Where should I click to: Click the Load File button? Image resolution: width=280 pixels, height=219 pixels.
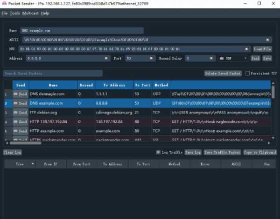click(x=263, y=49)
